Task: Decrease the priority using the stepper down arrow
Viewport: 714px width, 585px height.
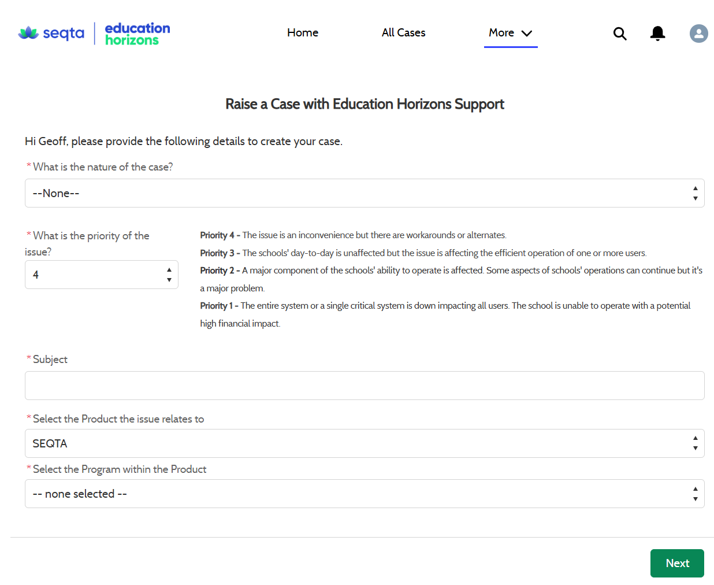Action: (x=169, y=280)
